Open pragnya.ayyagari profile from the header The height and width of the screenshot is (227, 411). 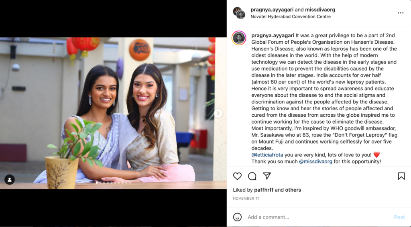pos(272,10)
